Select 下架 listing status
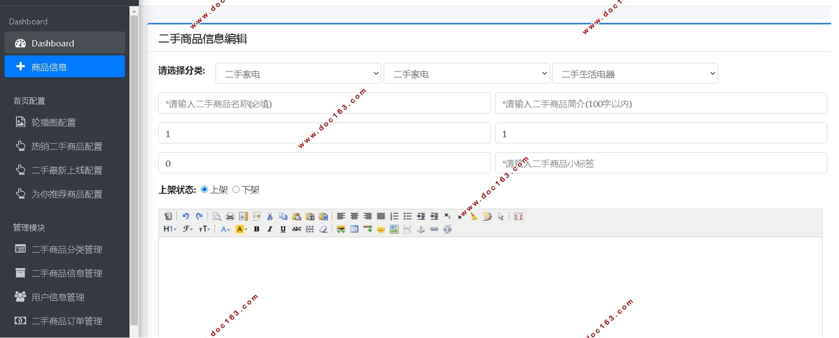 click(x=236, y=190)
